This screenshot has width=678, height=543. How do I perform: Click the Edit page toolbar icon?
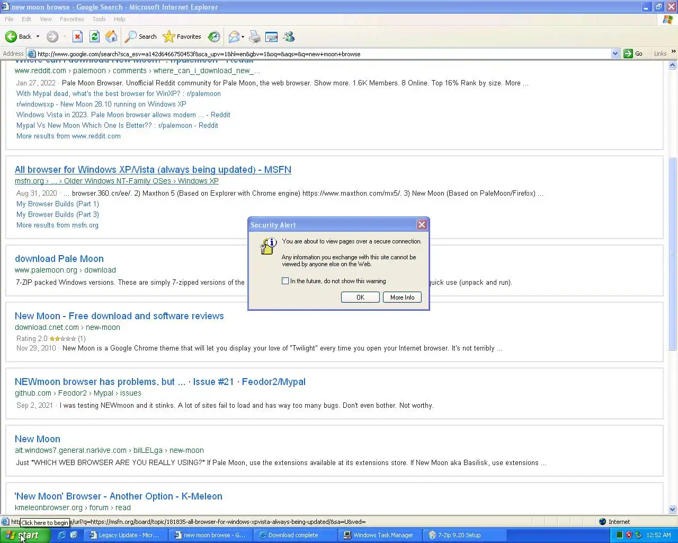(x=272, y=37)
